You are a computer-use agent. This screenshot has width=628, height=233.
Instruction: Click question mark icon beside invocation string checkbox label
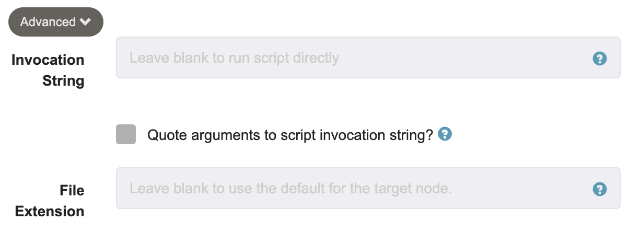(445, 134)
